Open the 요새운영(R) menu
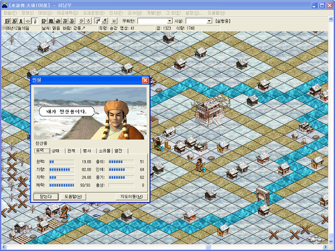The image size is (335, 251). point(94,13)
